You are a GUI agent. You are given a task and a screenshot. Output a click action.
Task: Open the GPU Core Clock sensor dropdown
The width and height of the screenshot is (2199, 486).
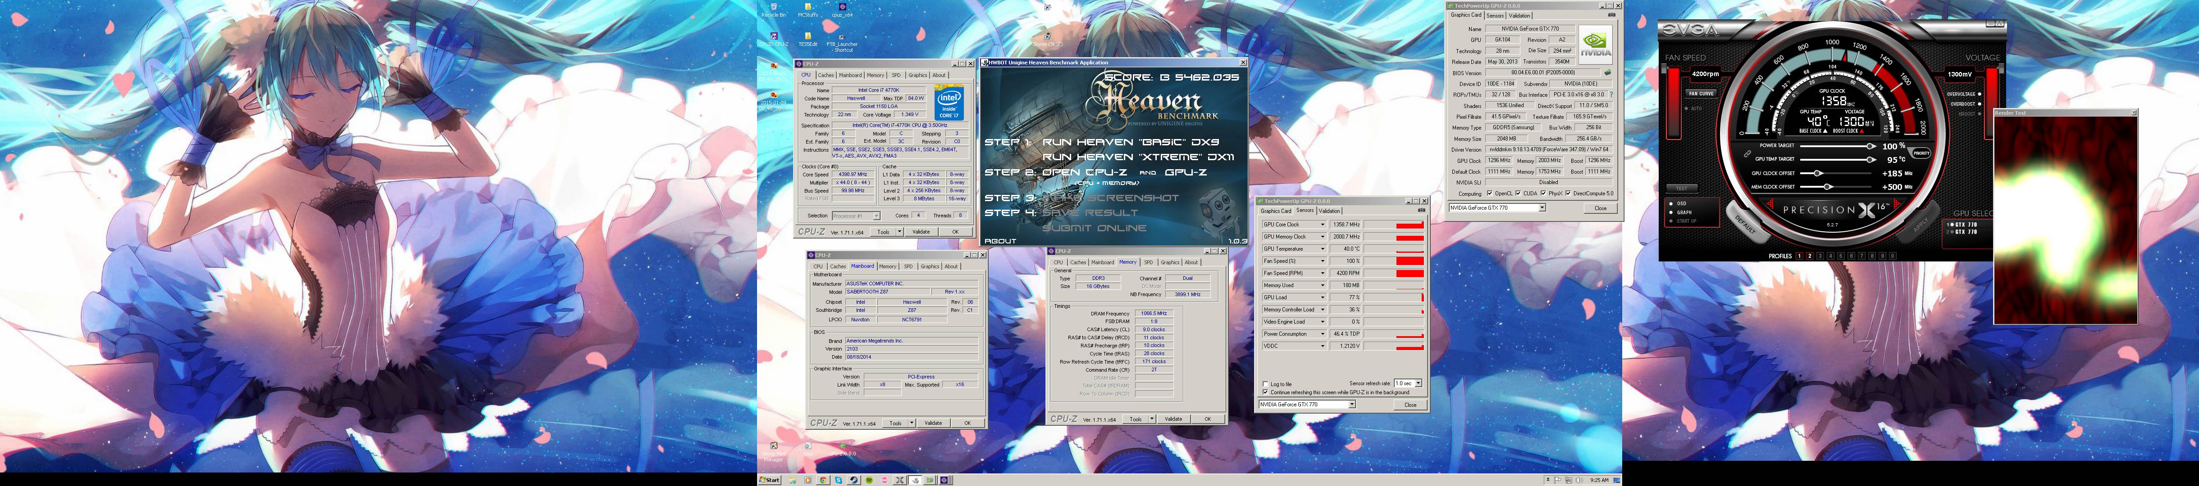(1323, 225)
